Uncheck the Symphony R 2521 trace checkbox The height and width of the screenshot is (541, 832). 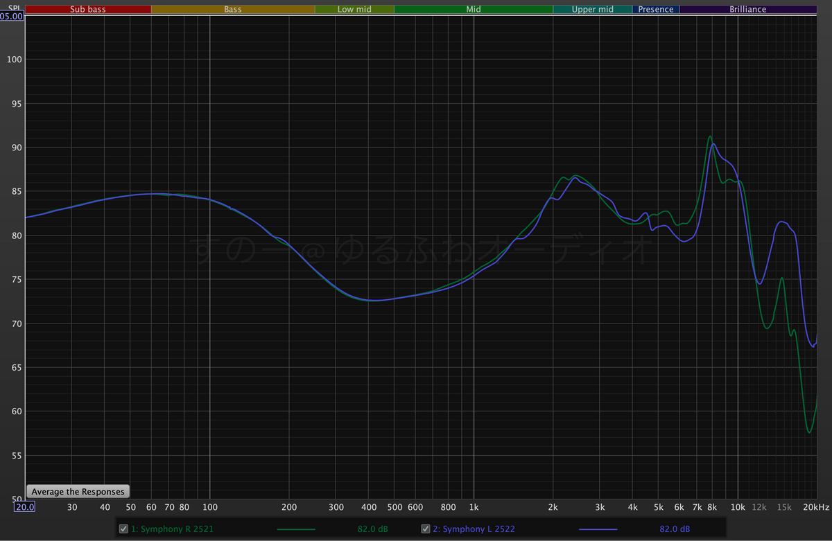[123, 529]
